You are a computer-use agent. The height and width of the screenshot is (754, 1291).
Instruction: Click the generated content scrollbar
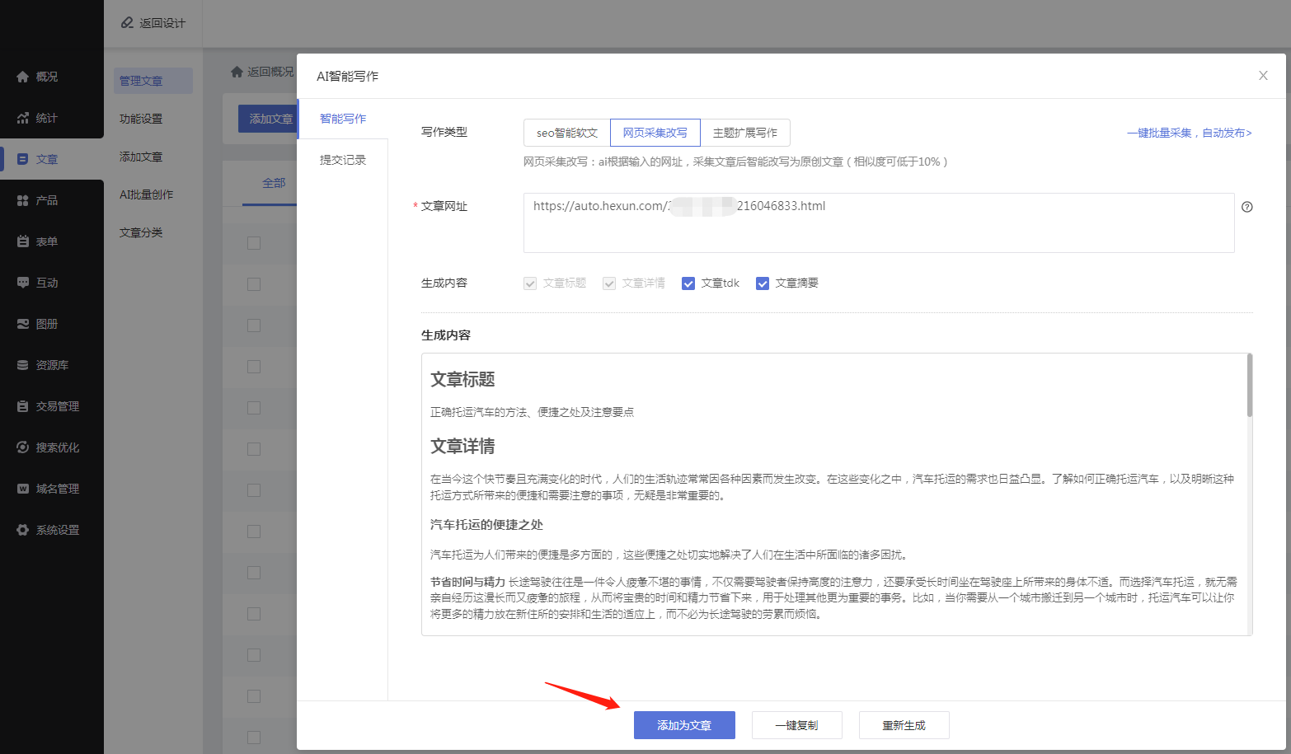(1249, 386)
